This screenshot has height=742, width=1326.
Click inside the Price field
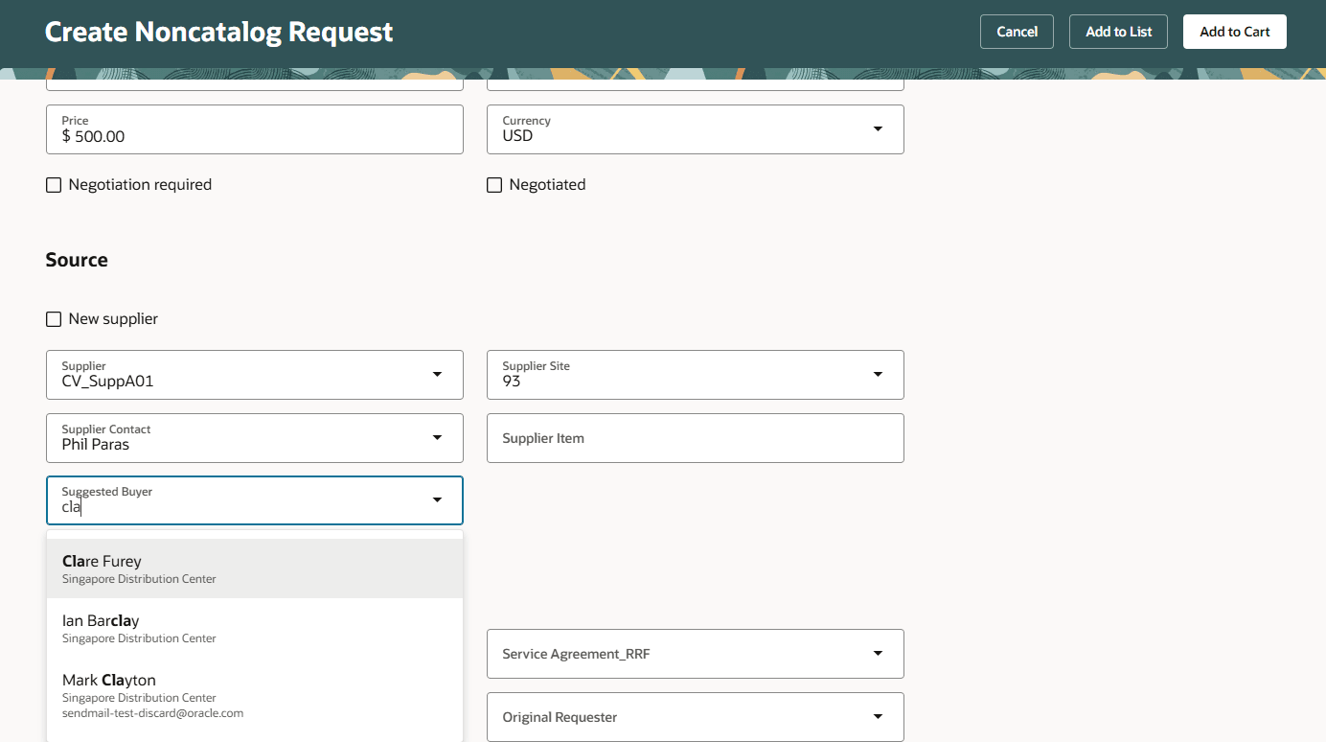pyautogui.click(x=254, y=134)
